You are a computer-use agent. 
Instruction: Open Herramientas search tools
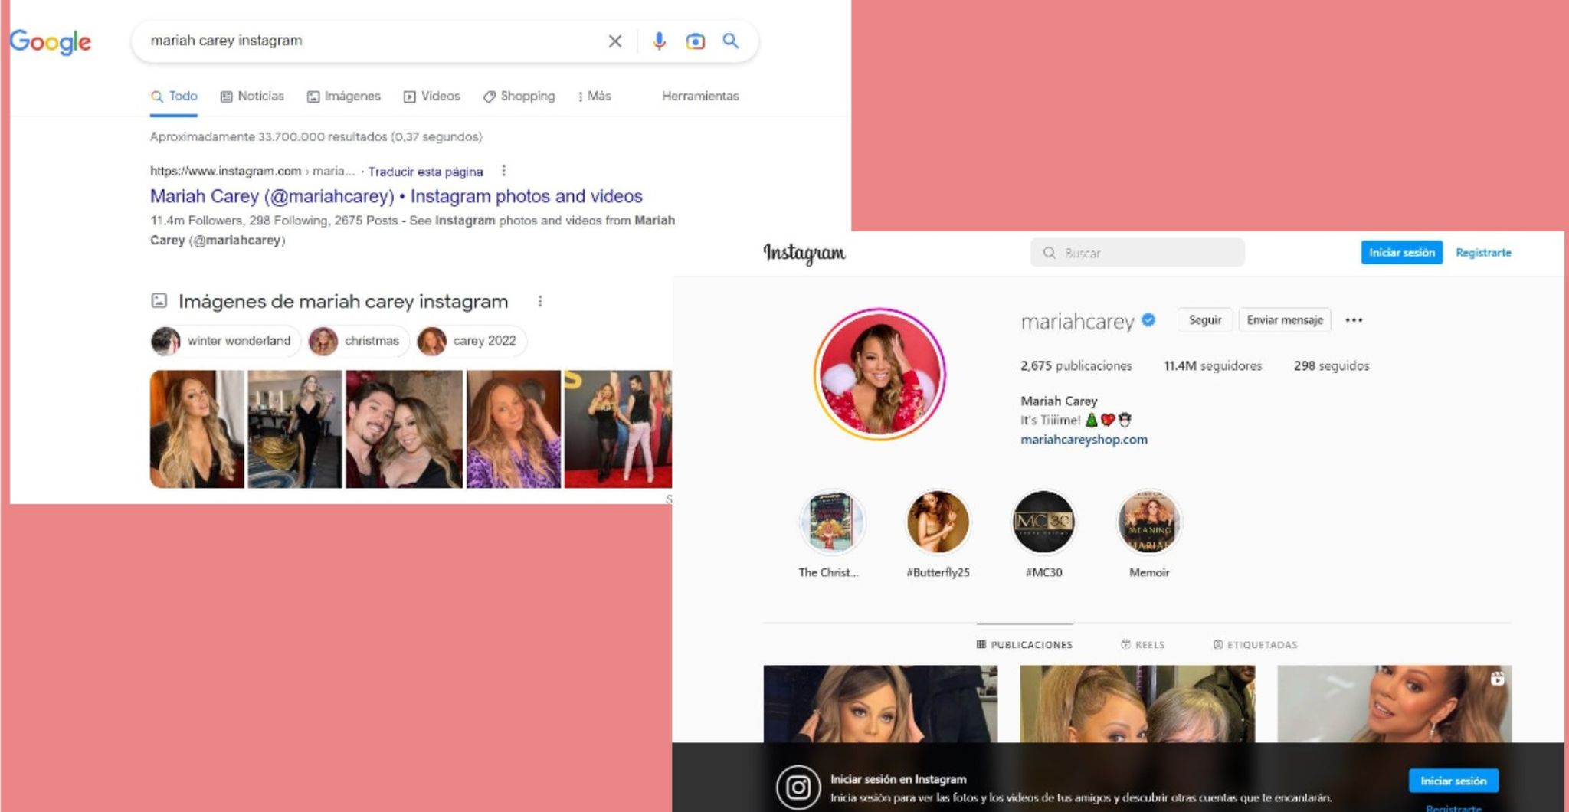pyautogui.click(x=700, y=97)
